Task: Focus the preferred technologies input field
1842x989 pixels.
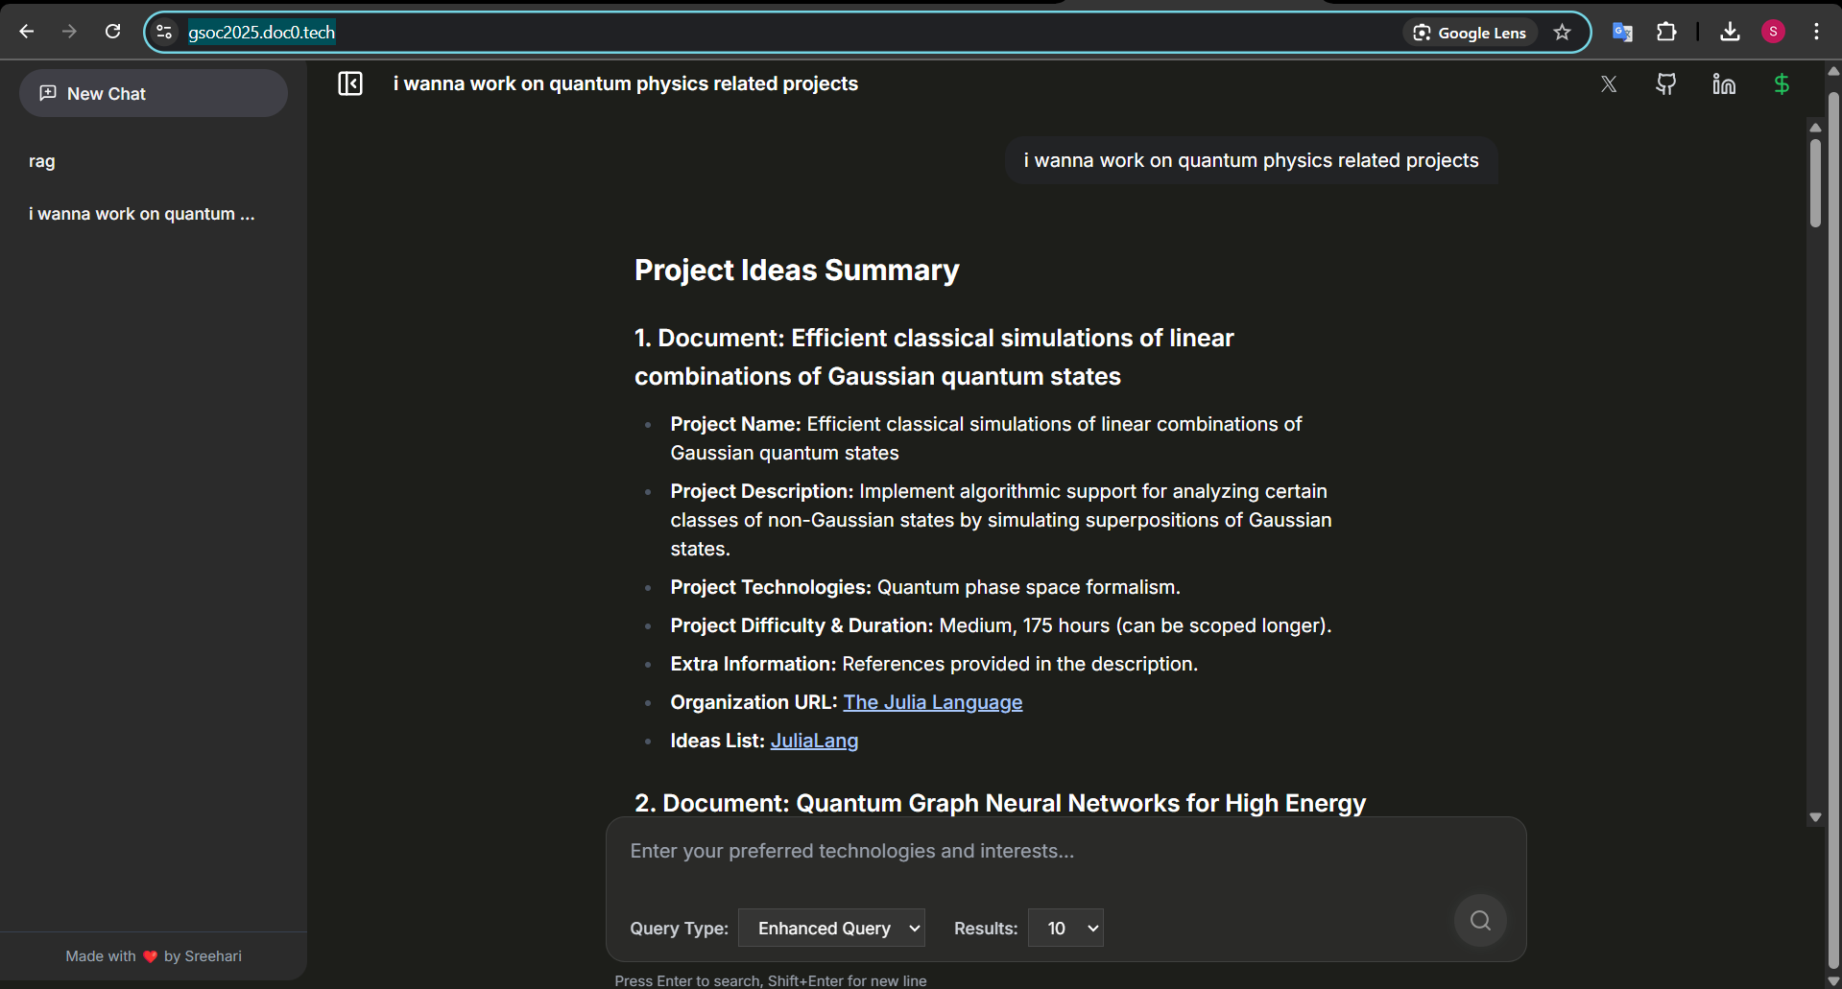Action: [1065, 851]
